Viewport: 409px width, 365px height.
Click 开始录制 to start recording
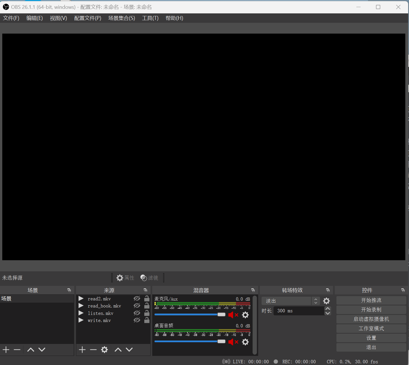(x=371, y=310)
